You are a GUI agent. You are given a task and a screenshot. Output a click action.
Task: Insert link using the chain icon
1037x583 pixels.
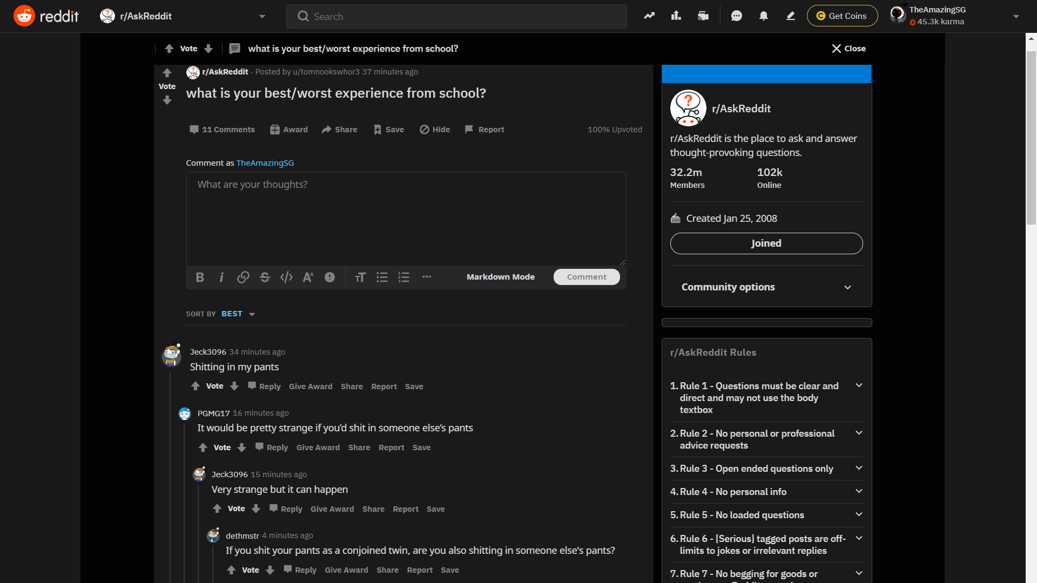[243, 277]
